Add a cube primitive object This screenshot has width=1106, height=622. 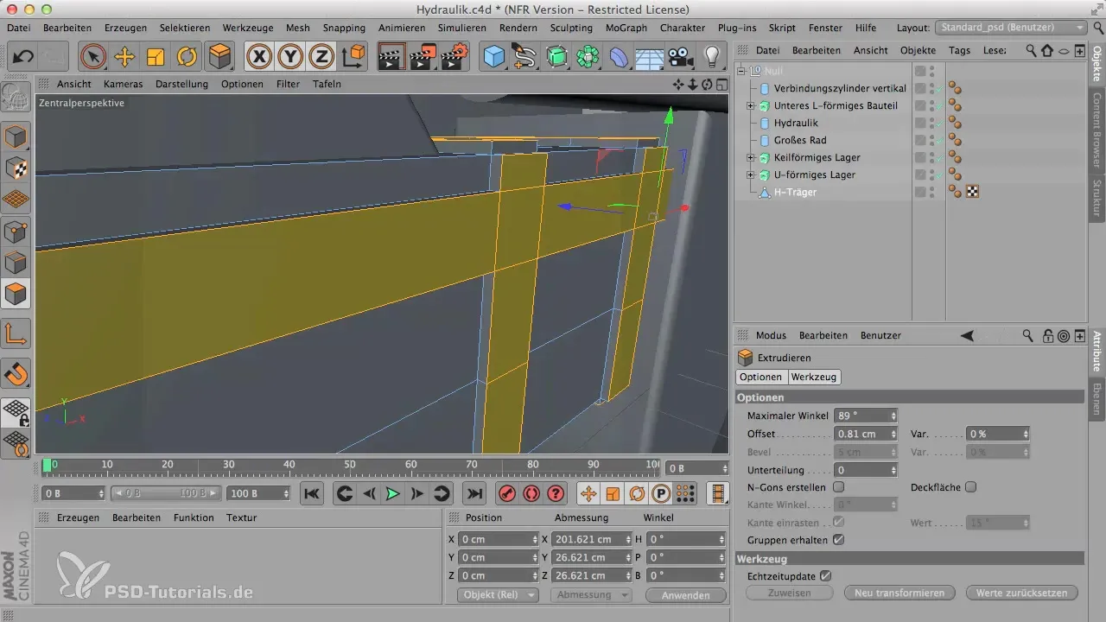(x=494, y=57)
